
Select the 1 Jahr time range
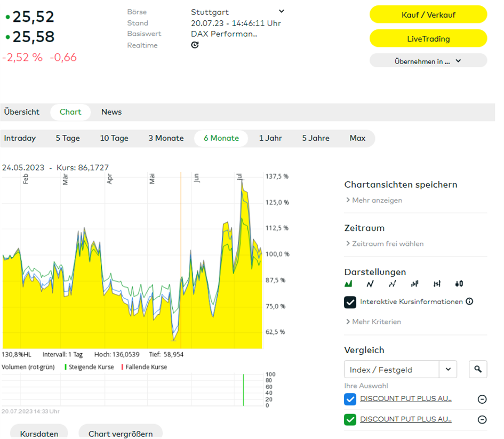pyautogui.click(x=270, y=138)
